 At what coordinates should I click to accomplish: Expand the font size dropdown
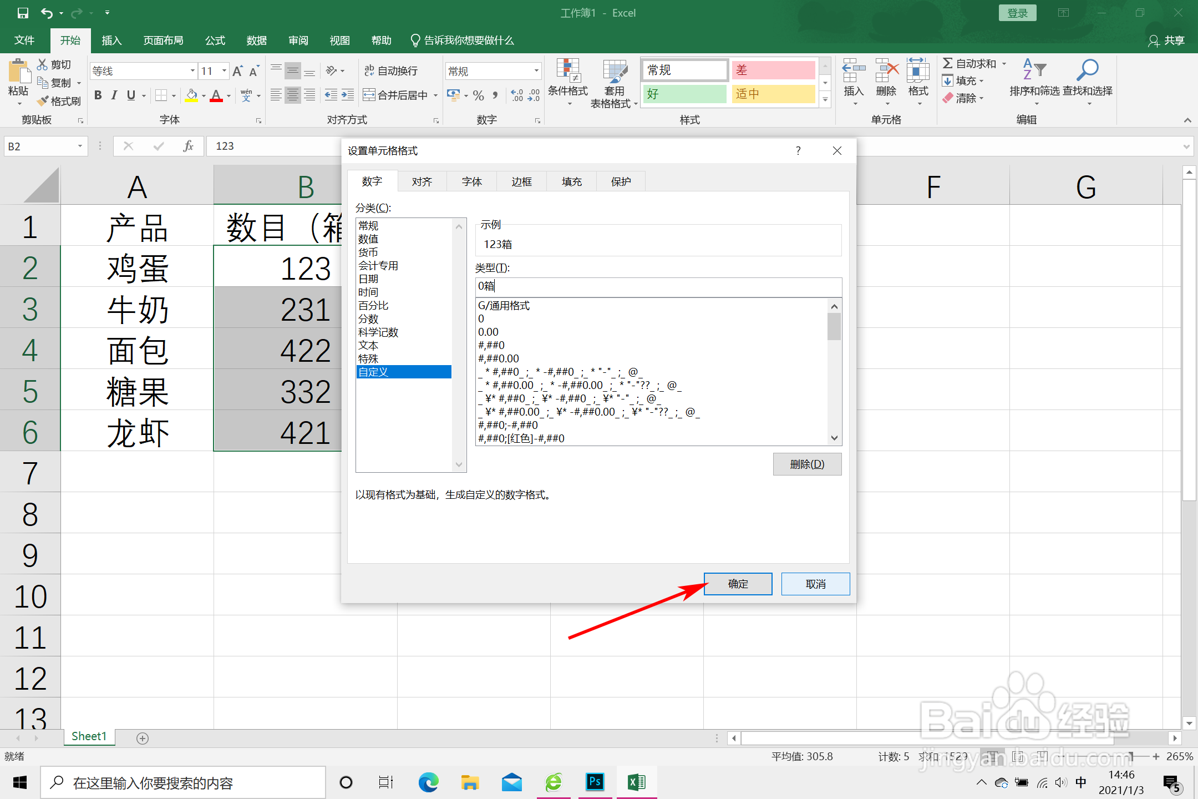[224, 71]
